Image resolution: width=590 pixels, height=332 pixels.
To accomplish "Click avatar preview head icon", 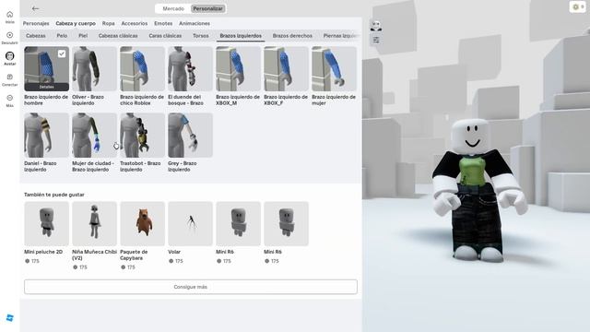I will [376, 27].
